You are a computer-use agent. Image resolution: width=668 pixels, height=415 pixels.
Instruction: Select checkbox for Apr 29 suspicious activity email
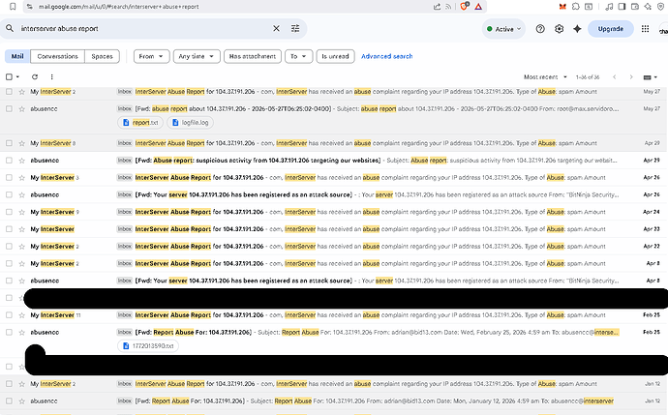[9, 161]
